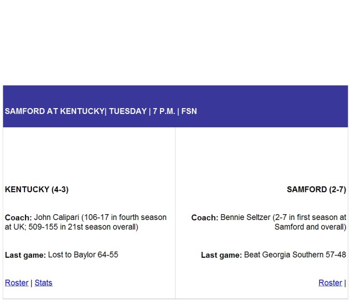Image resolution: width=351 pixels, height=302 pixels.
Task: Select the SAMFORD (2-7) heading
Action: (x=316, y=190)
